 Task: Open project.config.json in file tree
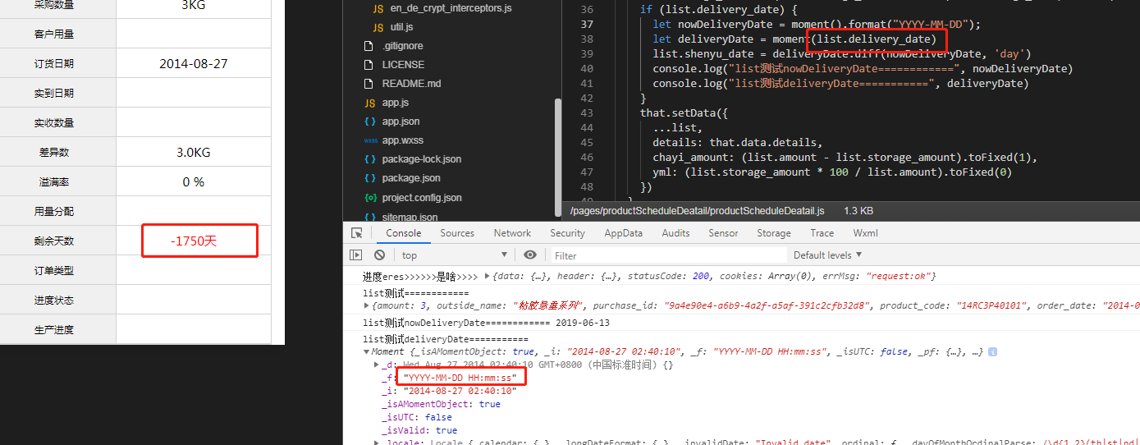pos(422,198)
